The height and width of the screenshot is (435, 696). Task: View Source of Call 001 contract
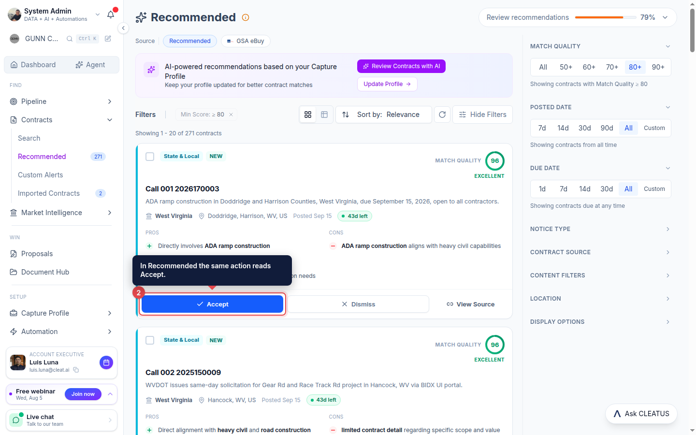[470, 304]
